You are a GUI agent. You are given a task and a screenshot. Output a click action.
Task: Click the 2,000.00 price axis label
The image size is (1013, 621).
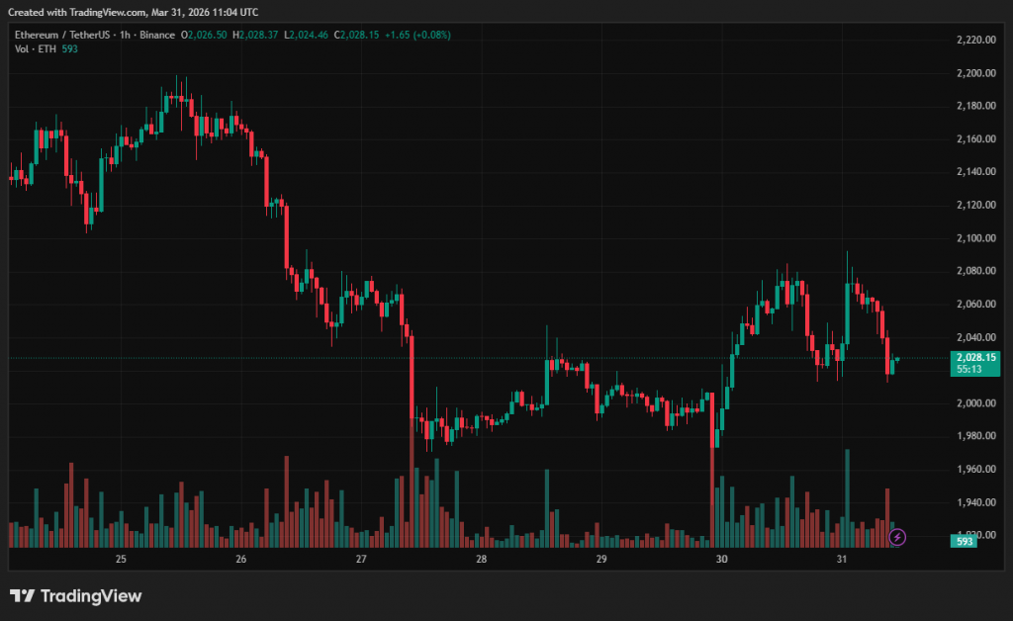pos(974,402)
